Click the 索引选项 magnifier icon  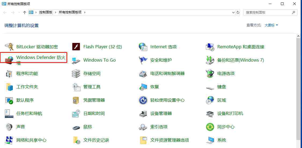click(143, 127)
